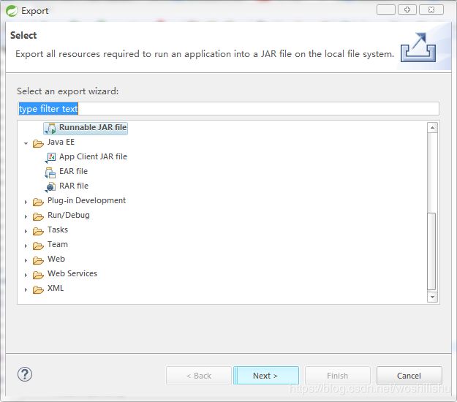Select the Tasks label
Image resolution: width=457 pixels, height=402 pixels.
58,230
